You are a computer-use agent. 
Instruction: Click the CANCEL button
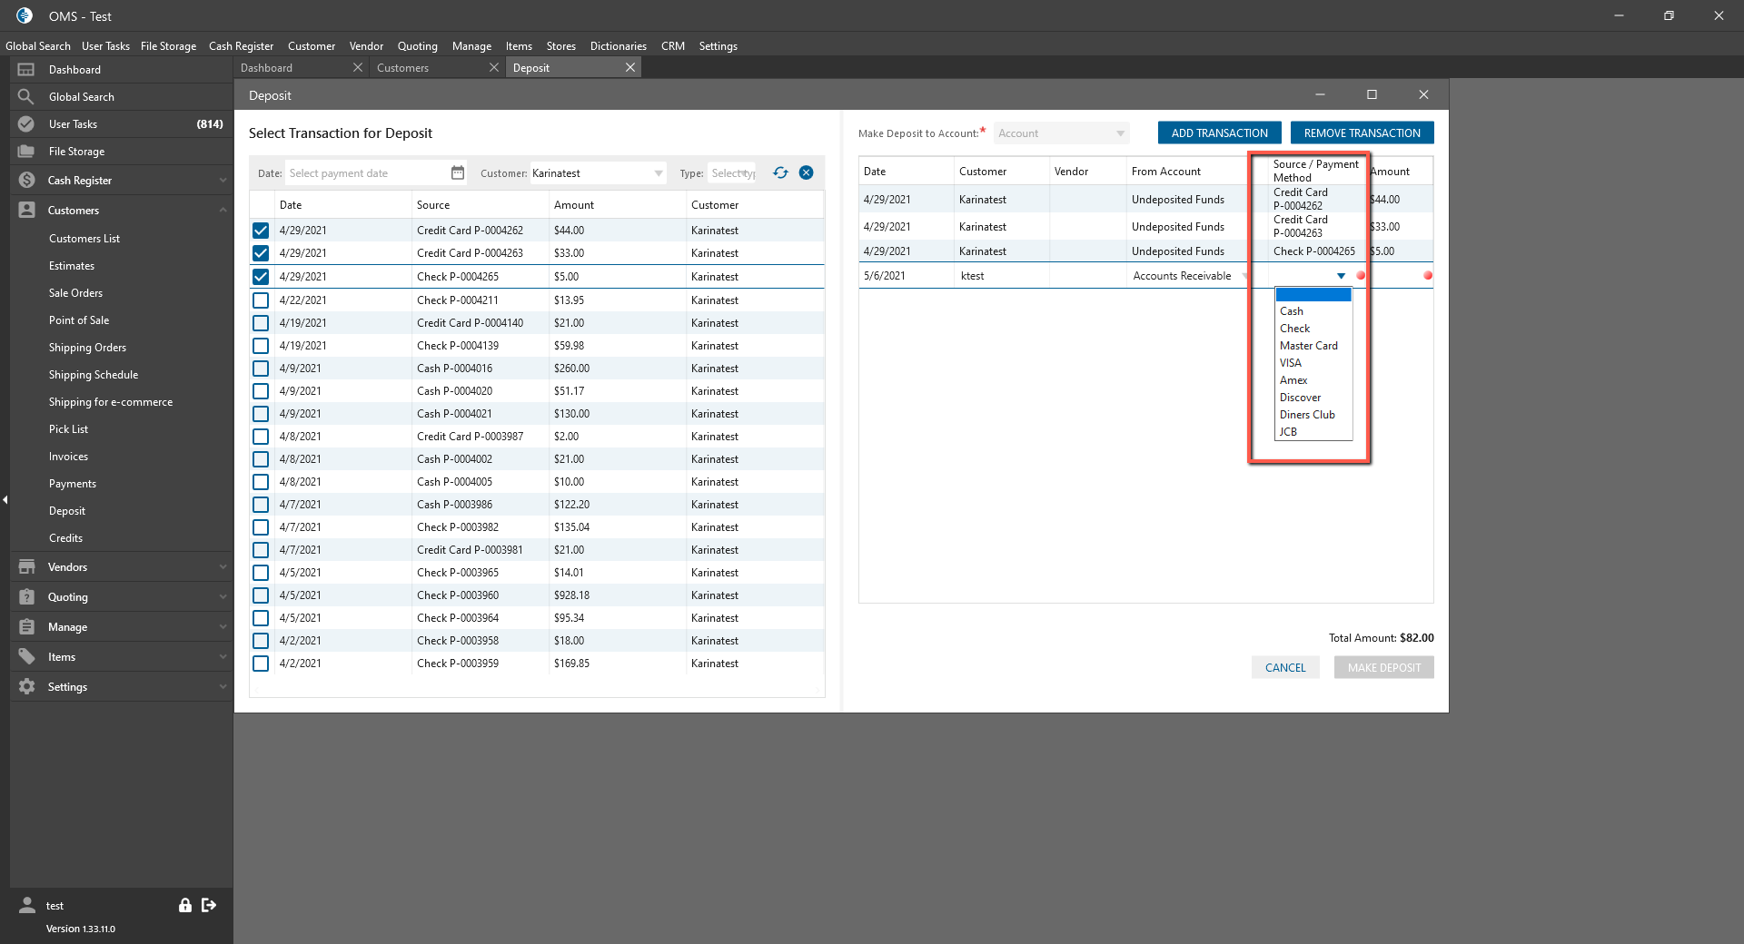(x=1284, y=668)
